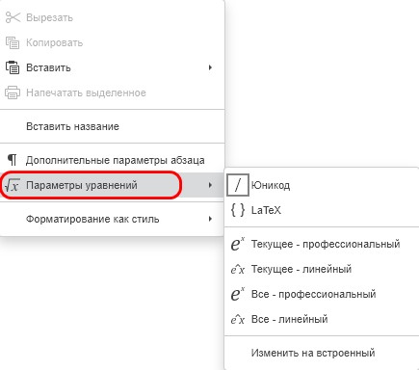Choose Текущее - линейный
419x370 pixels.
click(322, 269)
